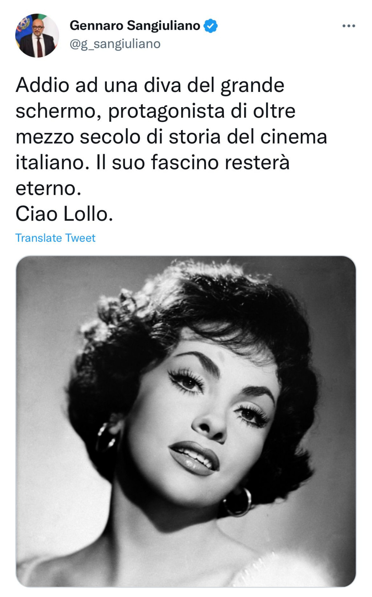Click the lower hoop earring in the photo
Viewport: 372px width, 597px height.
238,502
